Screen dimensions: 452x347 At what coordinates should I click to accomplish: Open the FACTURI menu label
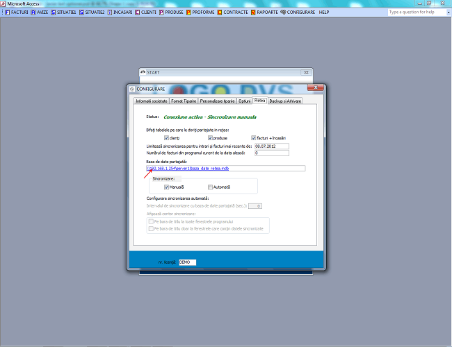pos(19,12)
